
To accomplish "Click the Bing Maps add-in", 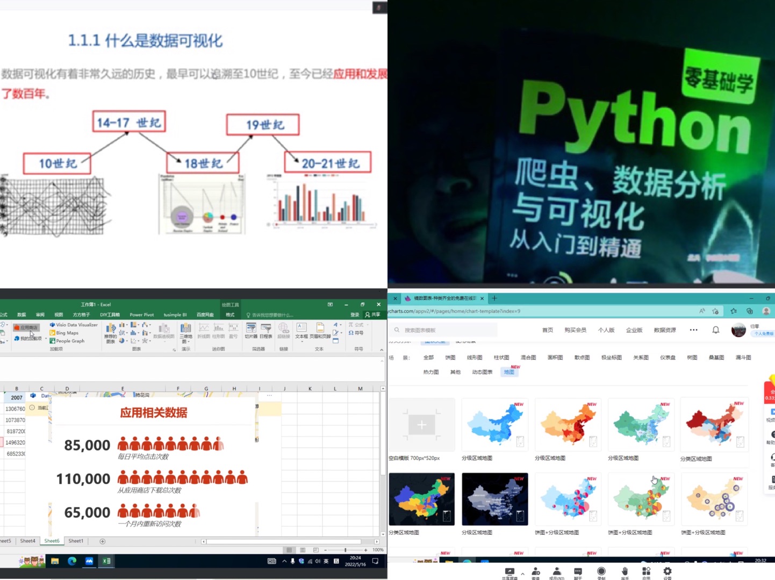I will [x=66, y=333].
